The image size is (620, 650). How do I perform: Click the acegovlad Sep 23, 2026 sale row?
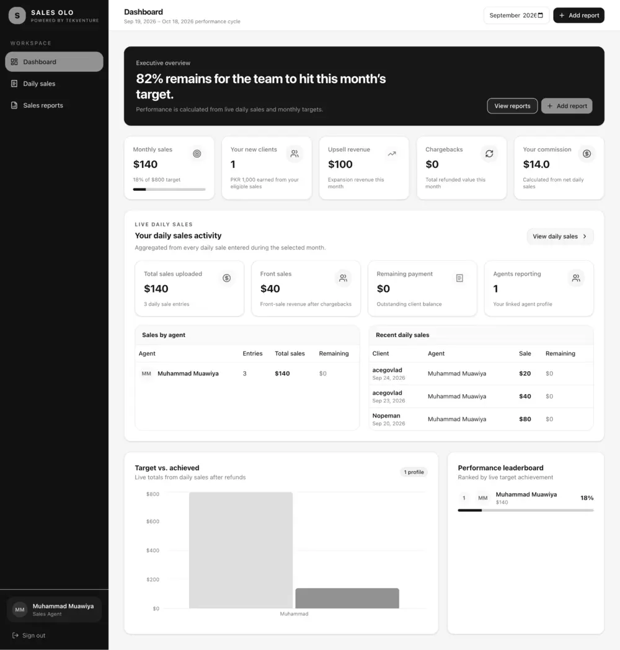pos(481,397)
